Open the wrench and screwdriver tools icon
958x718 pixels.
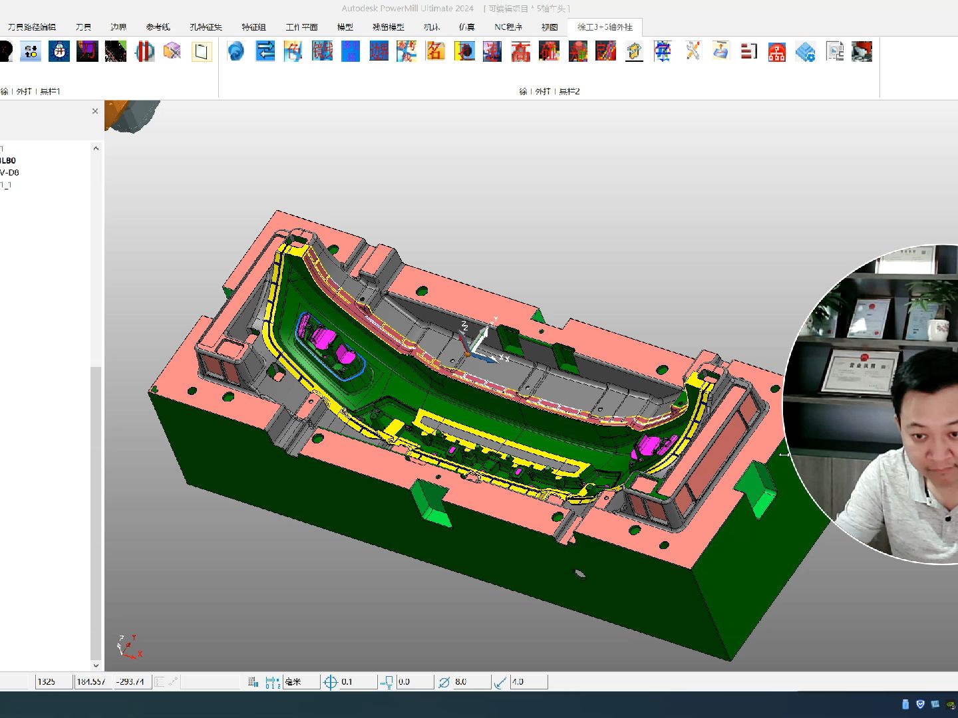(x=693, y=51)
